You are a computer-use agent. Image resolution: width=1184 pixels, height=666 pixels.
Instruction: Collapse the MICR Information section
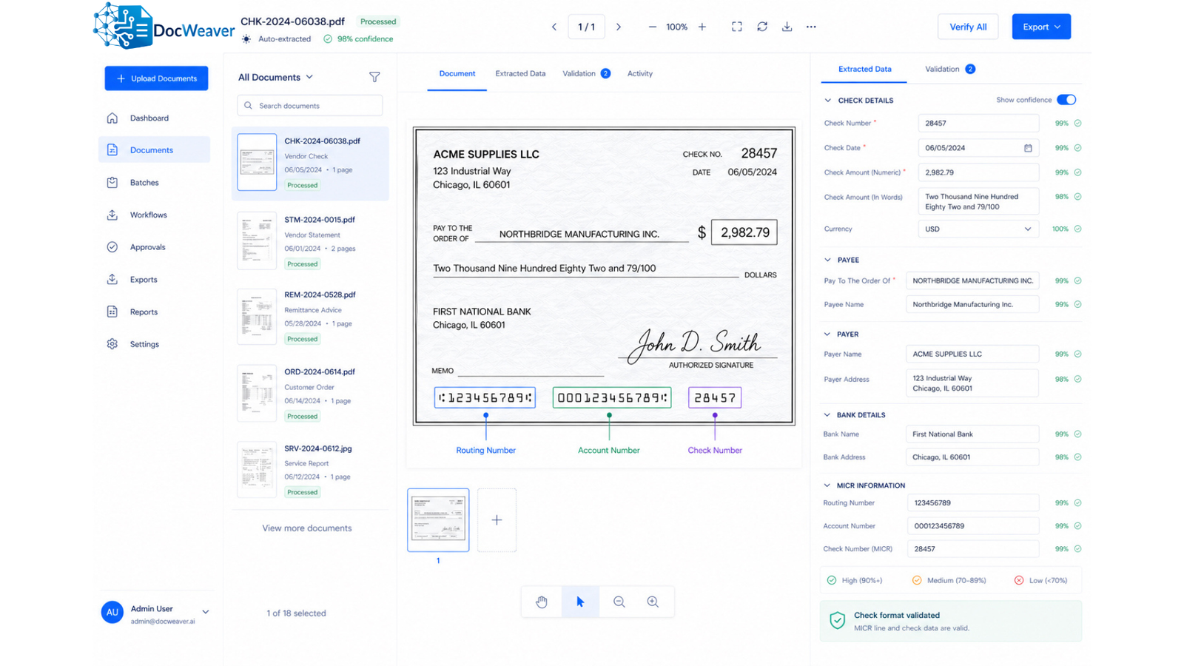(x=827, y=485)
